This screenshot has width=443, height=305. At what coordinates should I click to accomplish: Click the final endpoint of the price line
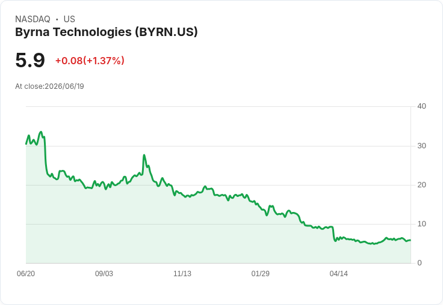pos(410,240)
